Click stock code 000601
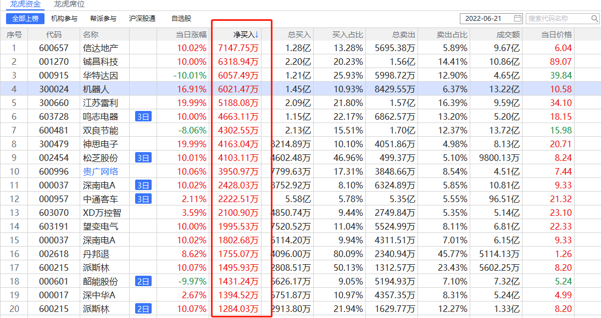Viewport: 601px width, 318px height. point(54,281)
